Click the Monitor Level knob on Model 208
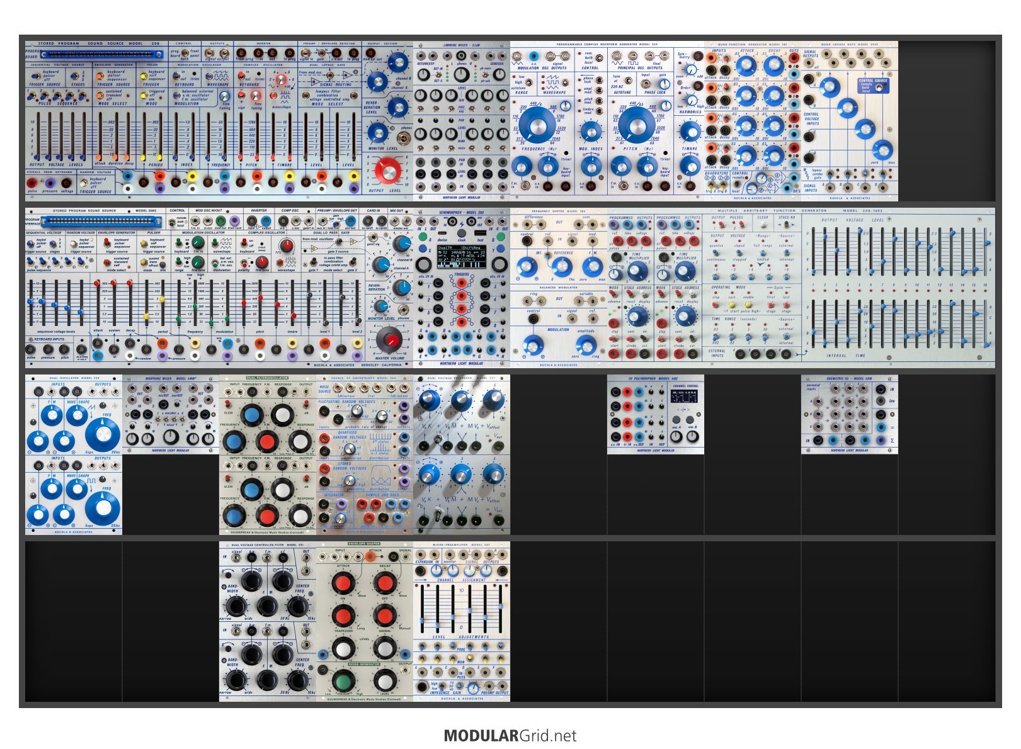 click(377, 132)
